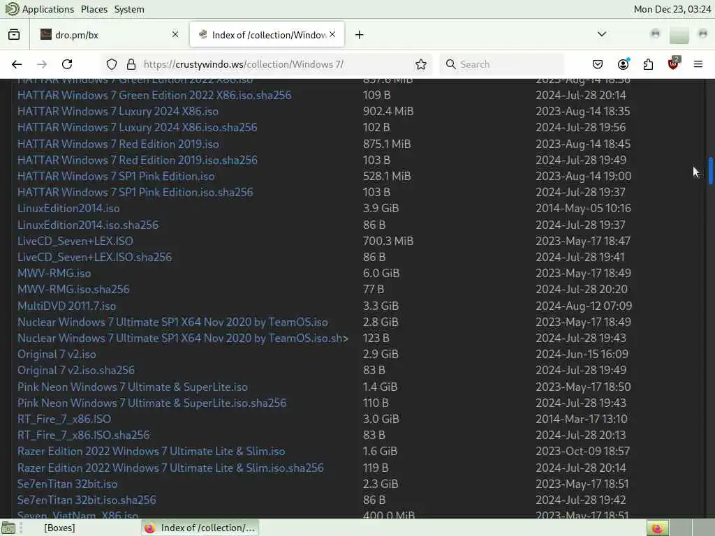Download HATTAR Windows 7 SP1 Pink Edition.iso
The height and width of the screenshot is (536, 715).
coord(116,176)
